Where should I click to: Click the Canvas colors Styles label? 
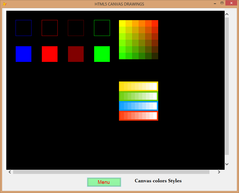click(x=158, y=181)
